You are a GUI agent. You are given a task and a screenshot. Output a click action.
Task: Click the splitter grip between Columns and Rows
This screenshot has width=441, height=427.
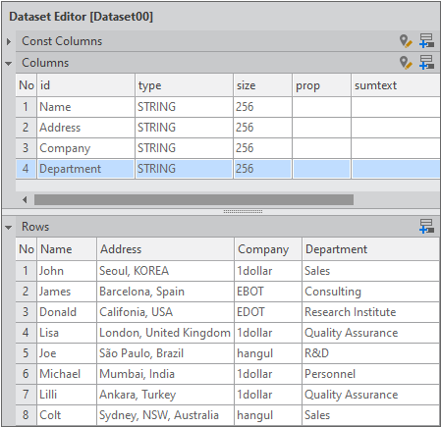pos(243,212)
